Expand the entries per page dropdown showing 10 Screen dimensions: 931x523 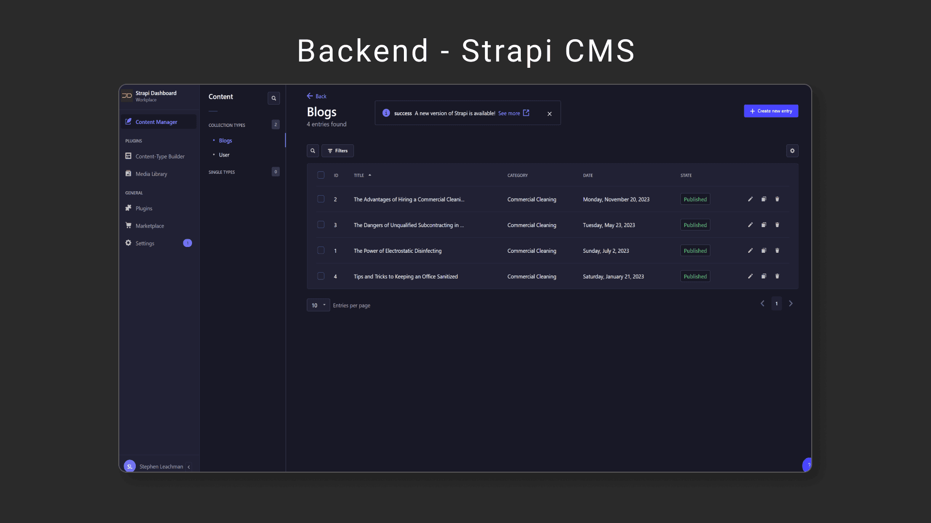tap(318, 305)
